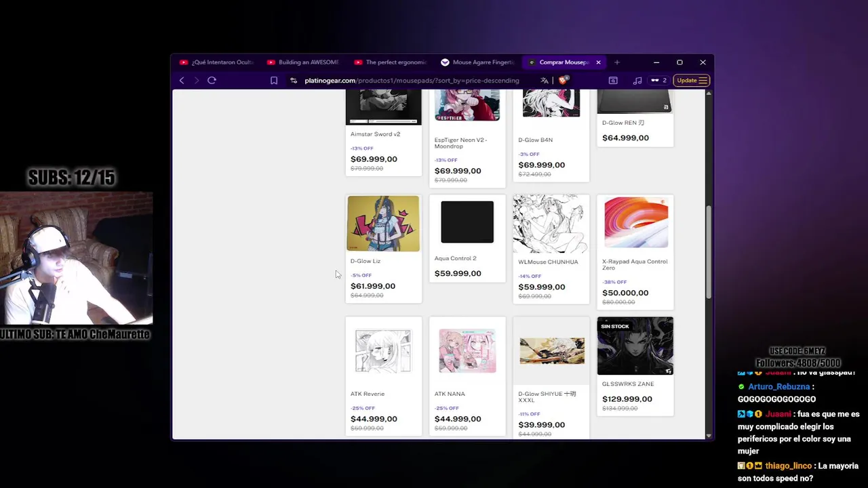Click the GLSSWRKS ZANE title
Viewport: 868px width, 488px height.
(x=628, y=384)
